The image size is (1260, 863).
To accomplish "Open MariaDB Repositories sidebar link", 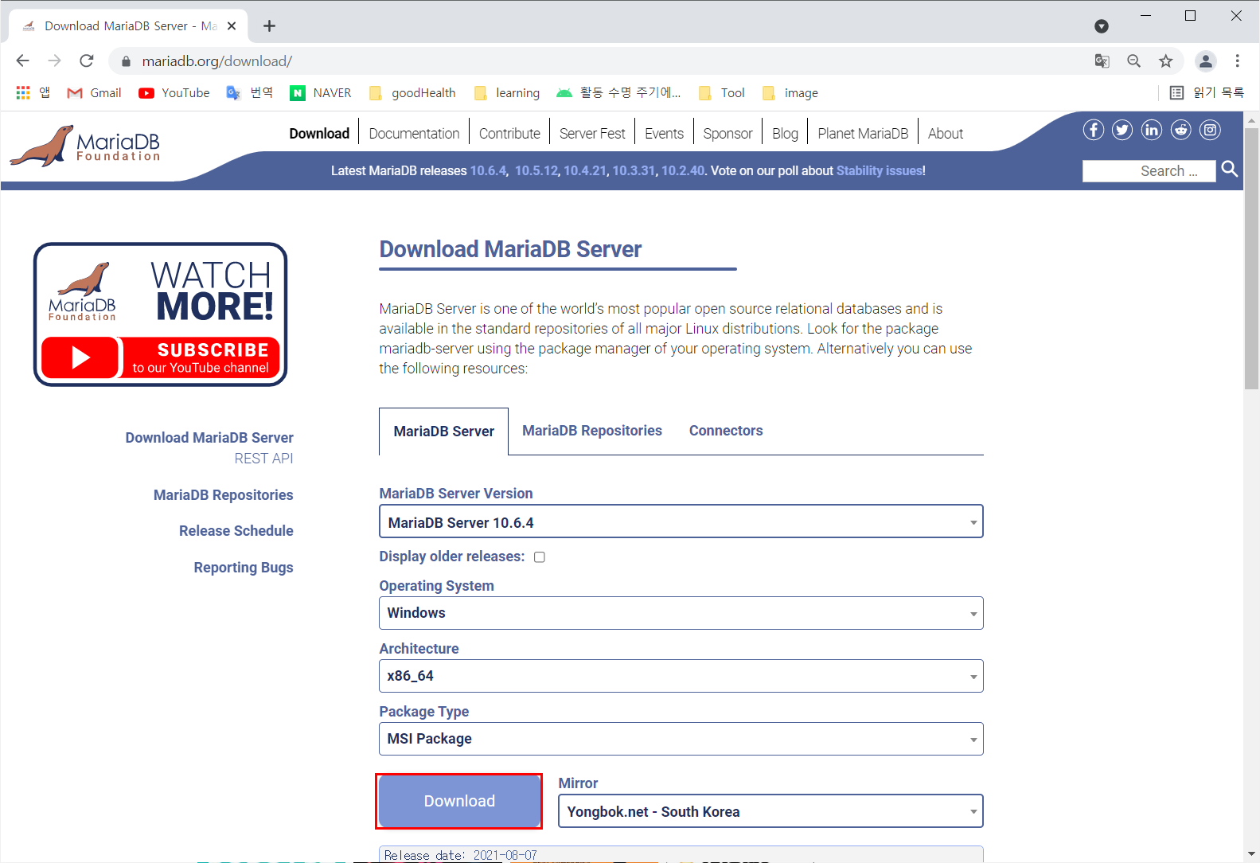I will coord(224,495).
